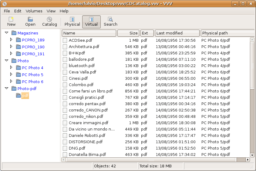Enable the bluetooth.pdf checkbox
This screenshot has height=171, width=256.
[x=65, y=66]
